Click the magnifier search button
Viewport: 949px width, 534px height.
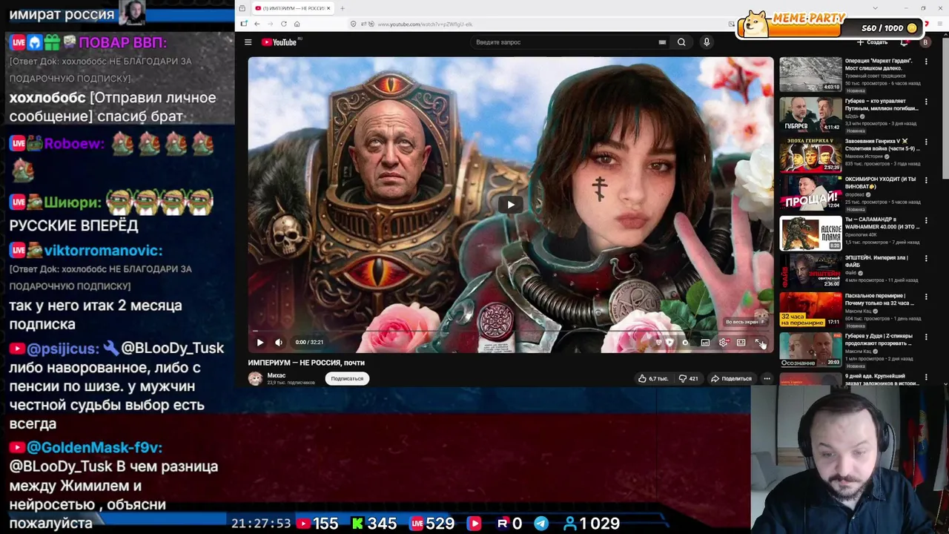click(x=681, y=42)
